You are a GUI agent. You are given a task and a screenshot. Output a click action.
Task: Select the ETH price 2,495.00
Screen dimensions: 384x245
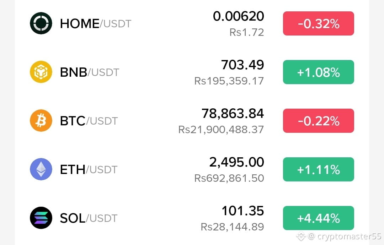click(x=236, y=162)
